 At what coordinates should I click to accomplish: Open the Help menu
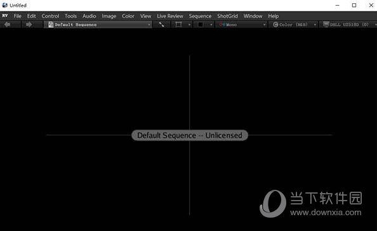coord(274,16)
